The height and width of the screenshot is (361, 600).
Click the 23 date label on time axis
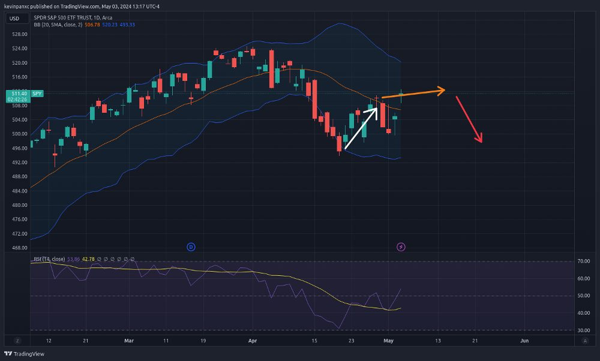coord(351,341)
